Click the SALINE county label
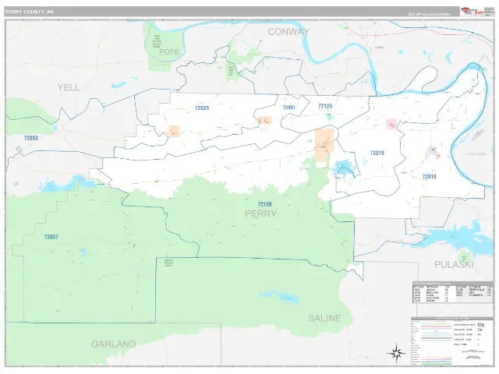 coord(324,318)
